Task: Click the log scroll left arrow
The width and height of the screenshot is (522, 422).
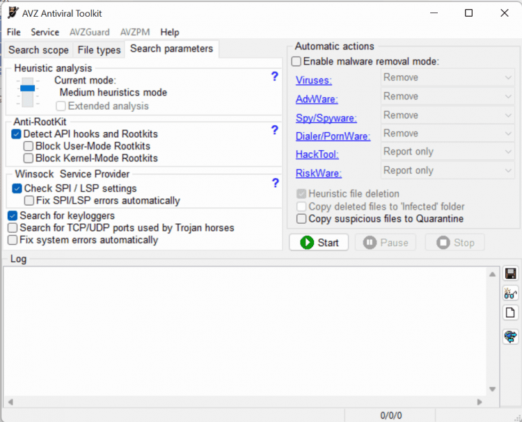Action: 10,402
